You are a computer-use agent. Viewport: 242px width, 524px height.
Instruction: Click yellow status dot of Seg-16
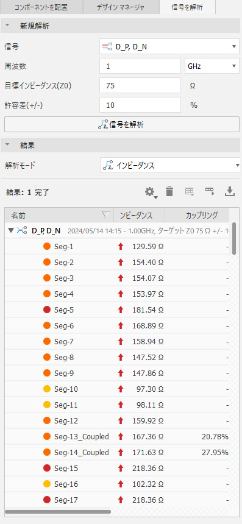click(47, 484)
